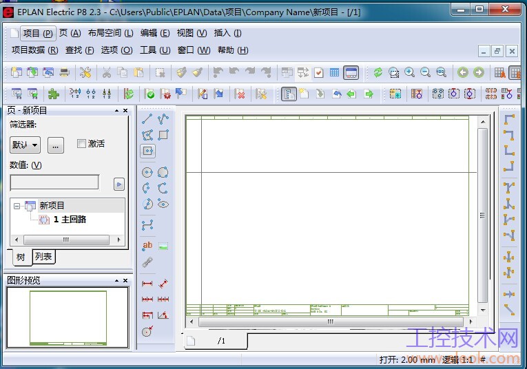Select the circle drawing tool
The height and width of the screenshot is (369, 527).
[x=147, y=172]
